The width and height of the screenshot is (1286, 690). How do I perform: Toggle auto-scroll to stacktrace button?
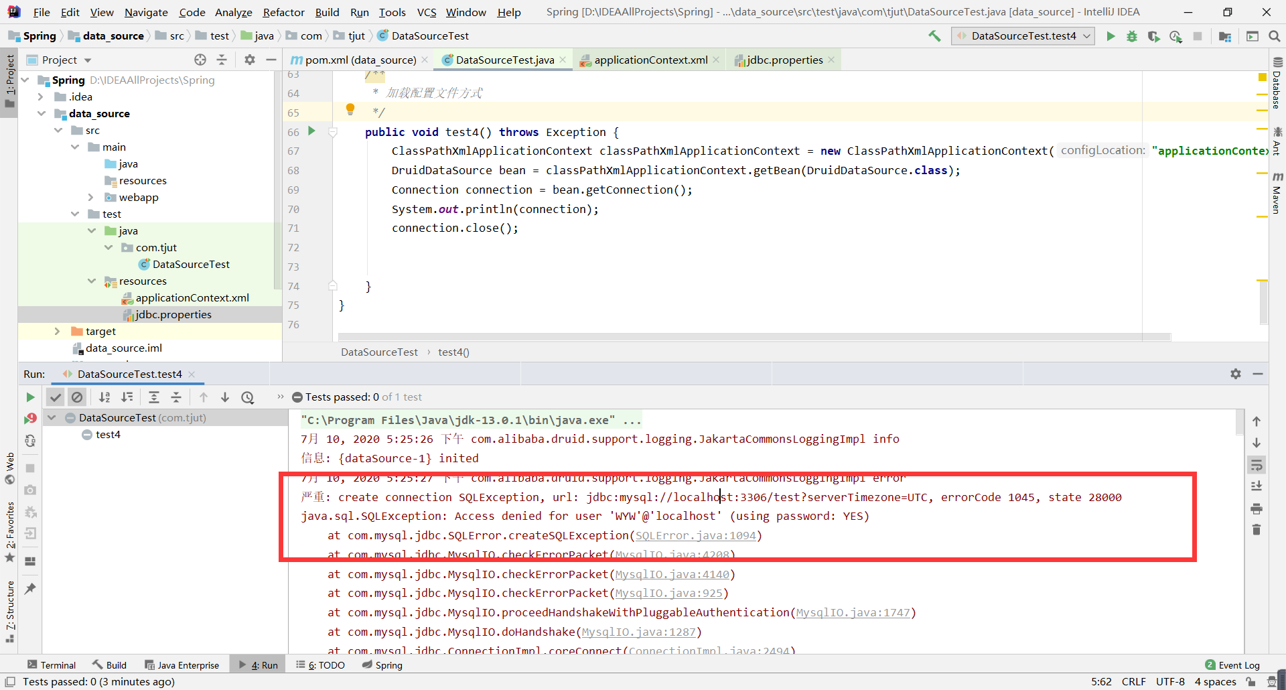pos(1257,486)
